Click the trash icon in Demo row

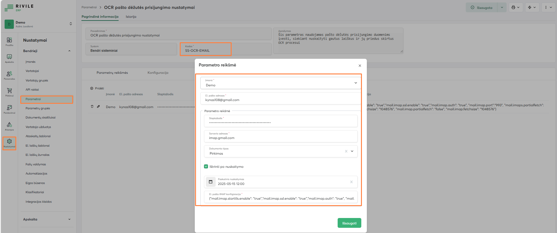(x=92, y=107)
